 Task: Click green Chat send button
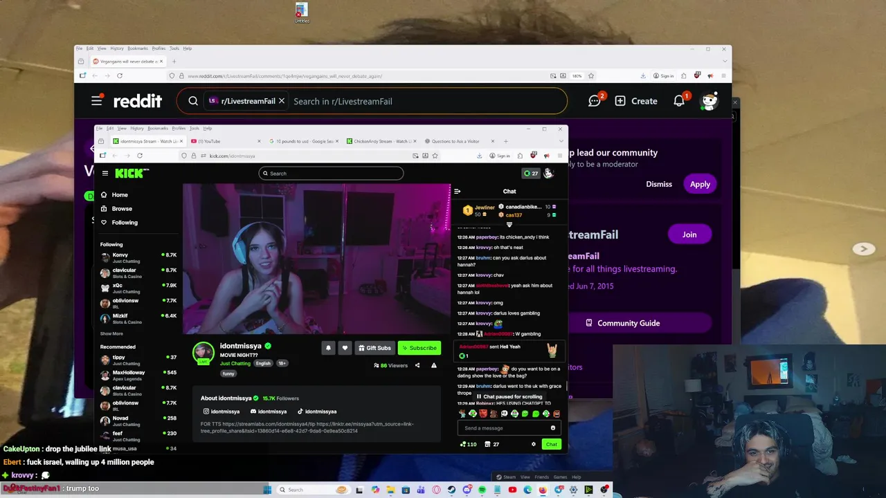coord(551,444)
